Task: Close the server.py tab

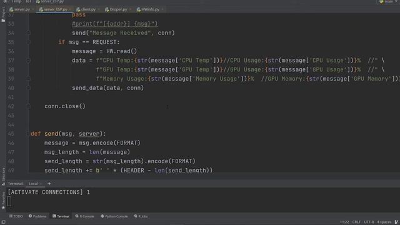Action: click(x=32, y=9)
